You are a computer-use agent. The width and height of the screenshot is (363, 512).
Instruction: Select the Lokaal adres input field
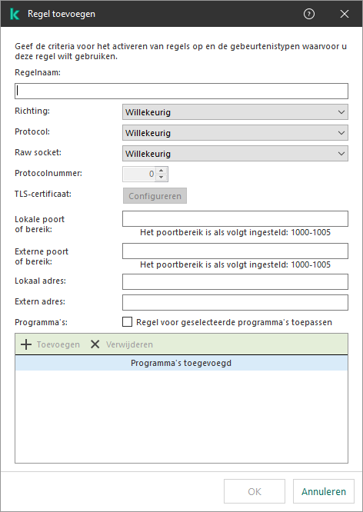[235, 282]
